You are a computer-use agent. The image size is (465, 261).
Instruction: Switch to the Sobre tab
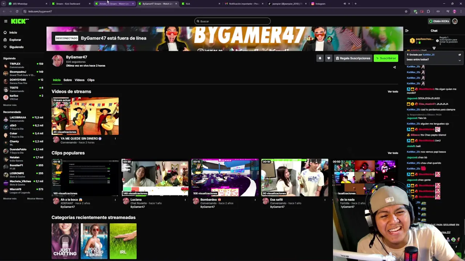click(x=68, y=80)
